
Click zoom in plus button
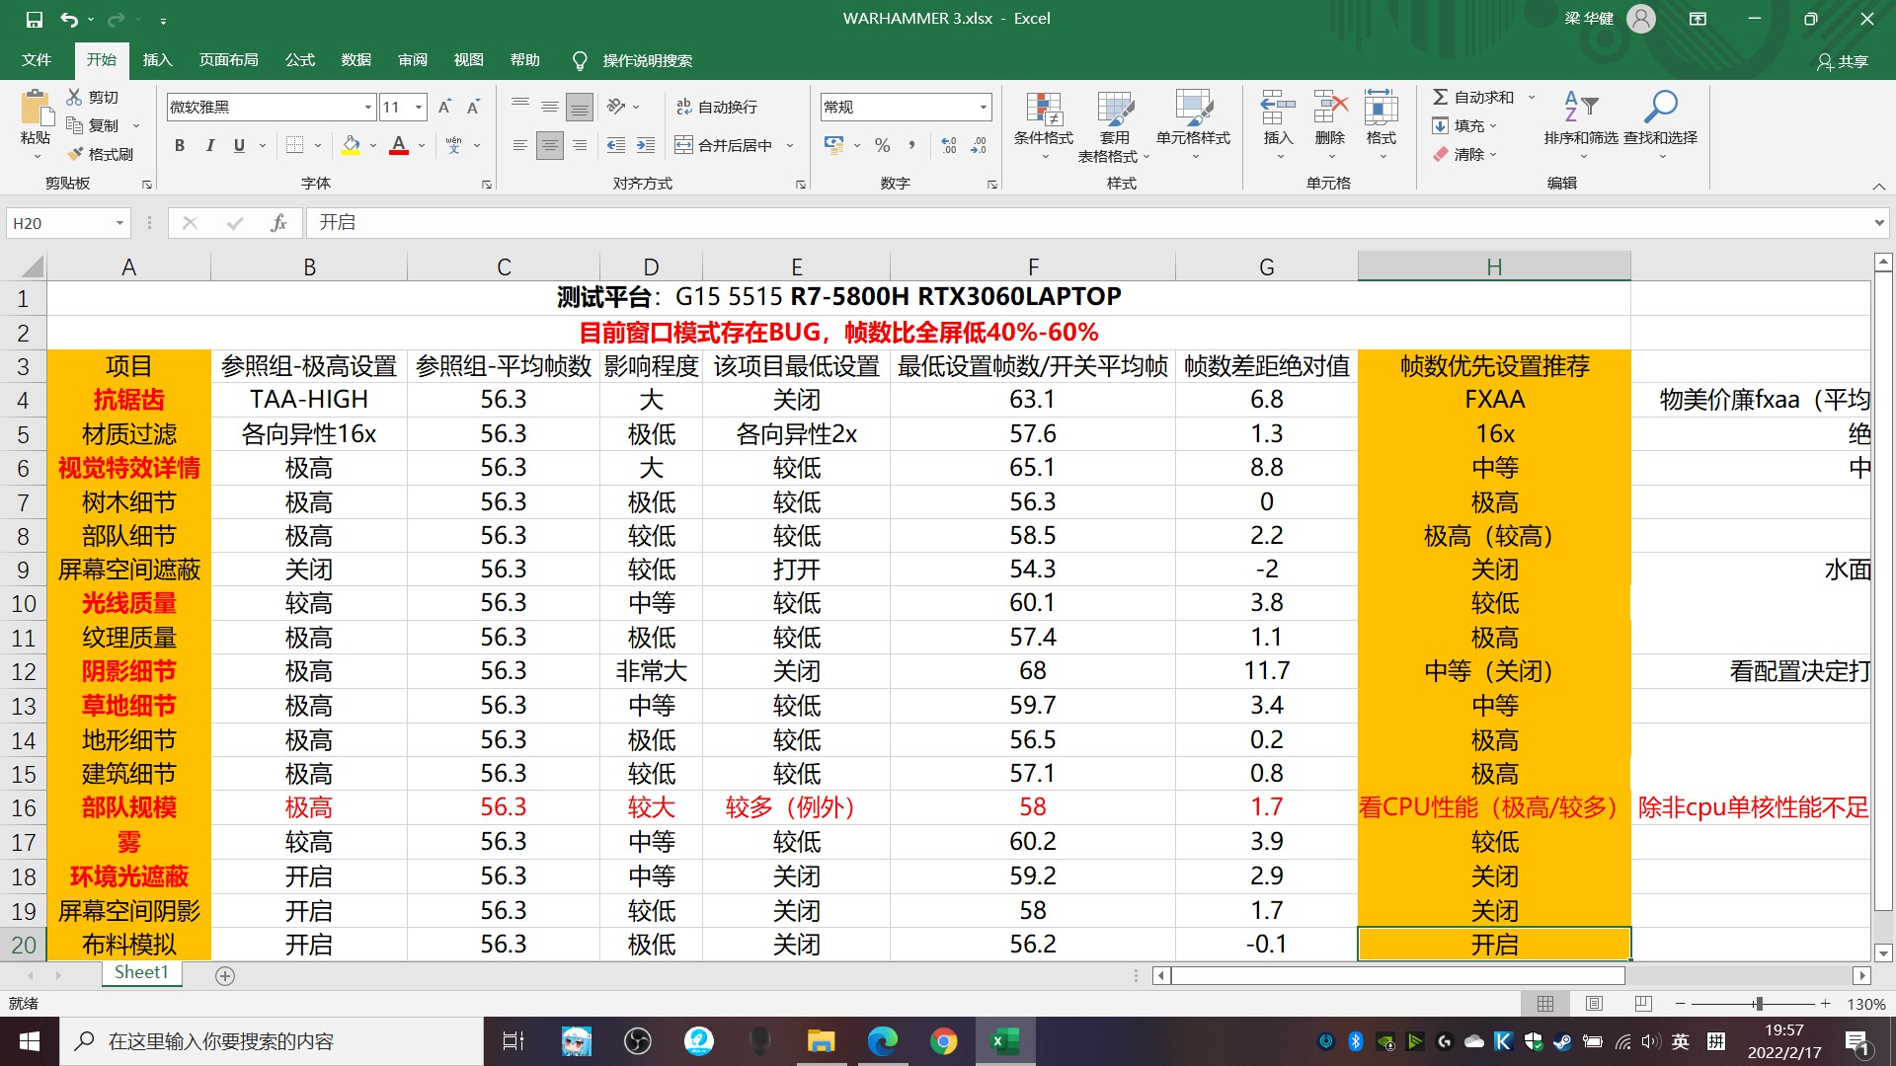point(1826,1004)
